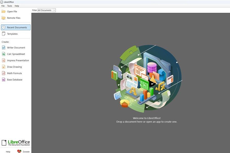The image size is (230, 153).
Task: Select Recent Documents label
Action: tap(17, 28)
